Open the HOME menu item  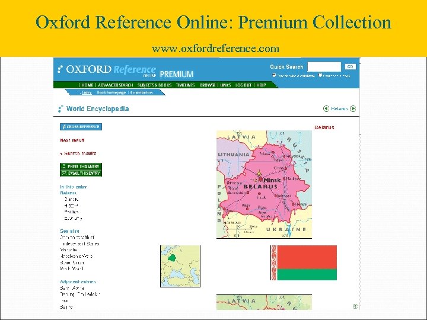tap(87, 85)
